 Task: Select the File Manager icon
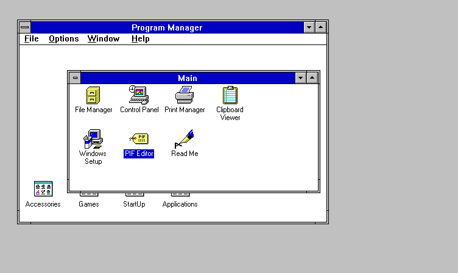[93, 95]
